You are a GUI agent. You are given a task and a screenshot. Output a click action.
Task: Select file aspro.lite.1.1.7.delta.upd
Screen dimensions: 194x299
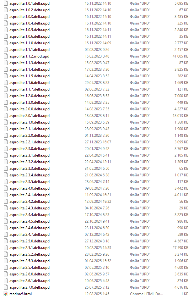click(30, 89)
